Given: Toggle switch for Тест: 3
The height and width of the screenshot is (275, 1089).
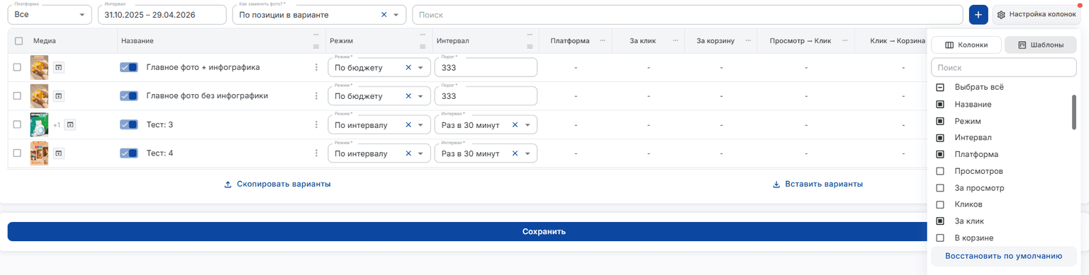Looking at the screenshot, I should point(129,125).
